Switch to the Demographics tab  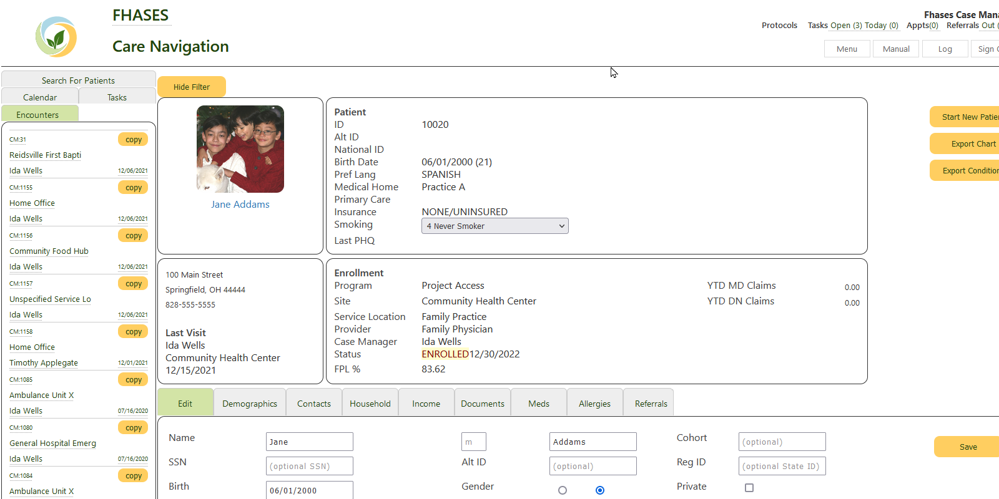(250, 404)
